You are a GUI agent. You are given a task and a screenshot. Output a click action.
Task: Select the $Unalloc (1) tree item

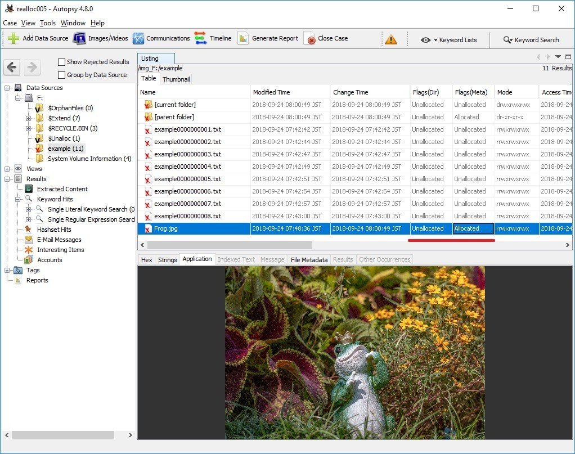tap(64, 138)
